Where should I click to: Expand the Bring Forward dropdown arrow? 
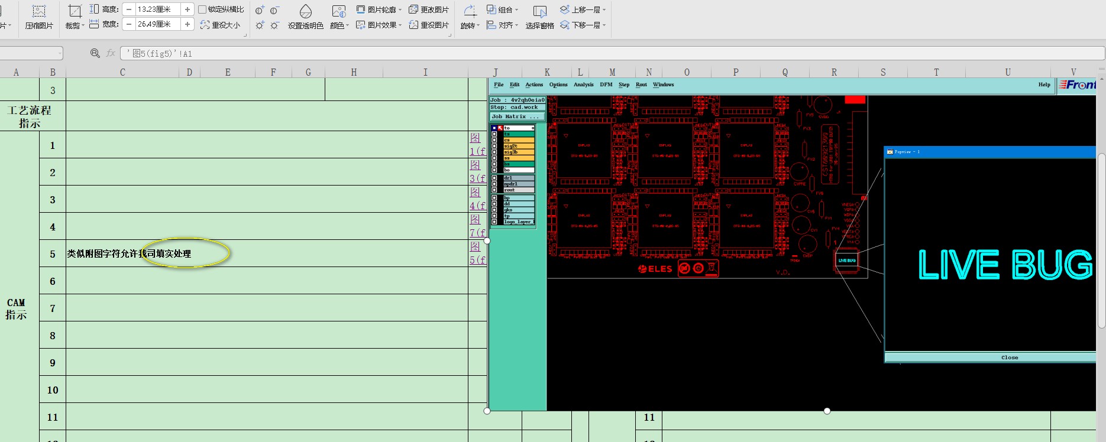(x=604, y=10)
